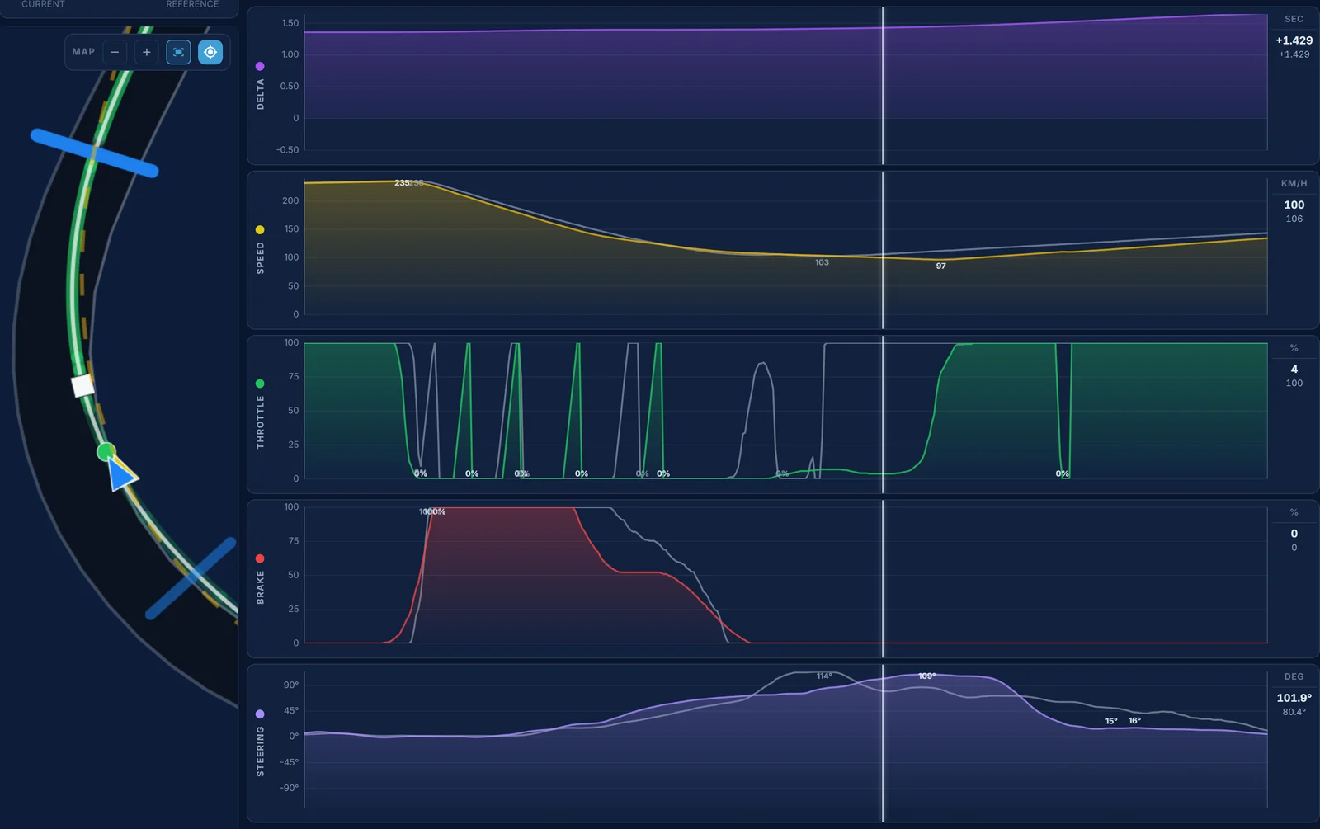Screen dimensions: 1320x829
Task: Toggle follow-car centering on the map
Action: (x=210, y=52)
